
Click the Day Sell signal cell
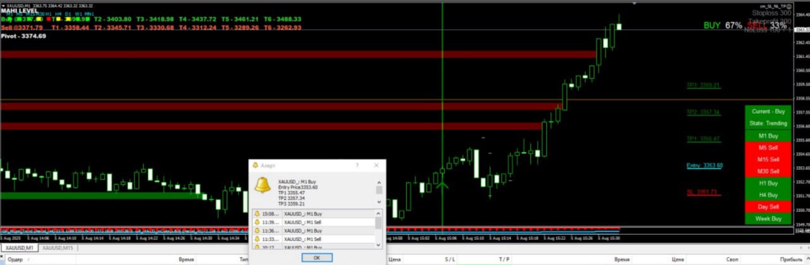point(768,207)
